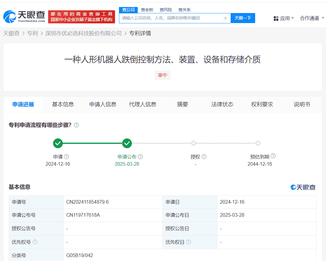The image size is (326, 261).
Task: Open the help icon beside 专利申请流程有哪些步骤
Action: point(77,125)
